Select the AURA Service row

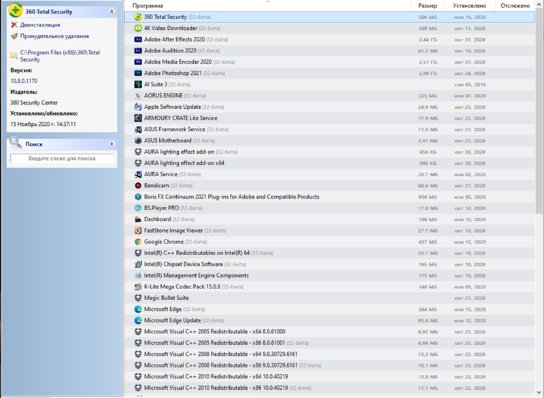[x=329, y=175]
